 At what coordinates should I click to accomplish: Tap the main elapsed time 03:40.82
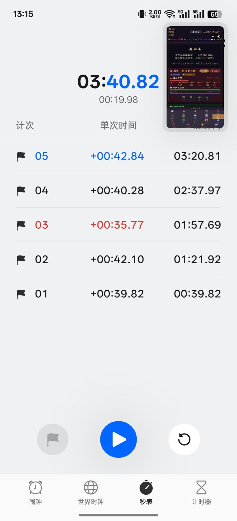(x=118, y=82)
